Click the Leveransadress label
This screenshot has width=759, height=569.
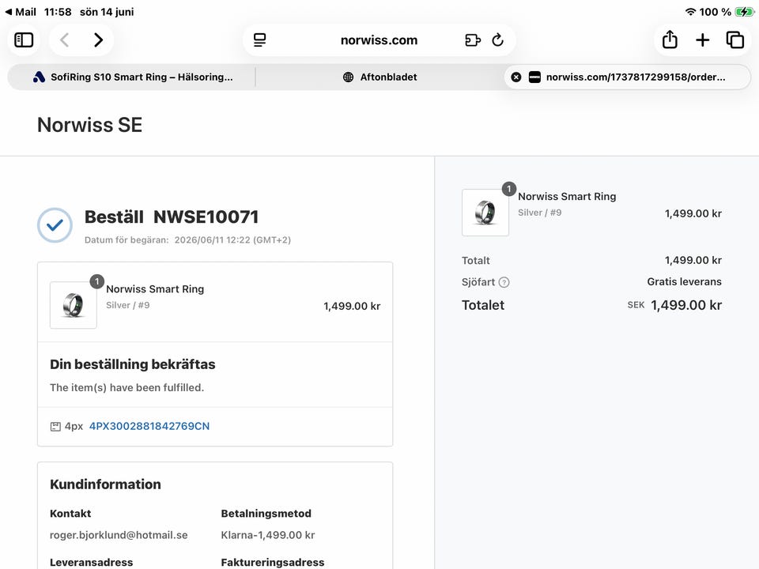click(91, 562)
